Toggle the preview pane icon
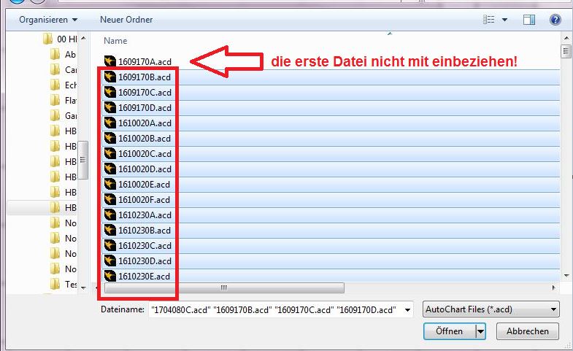The height and width of the screenshot is (351, 573). coord(531,20)
